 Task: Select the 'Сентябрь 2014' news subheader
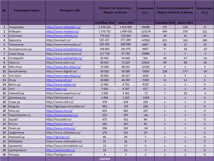pos(165,23)
